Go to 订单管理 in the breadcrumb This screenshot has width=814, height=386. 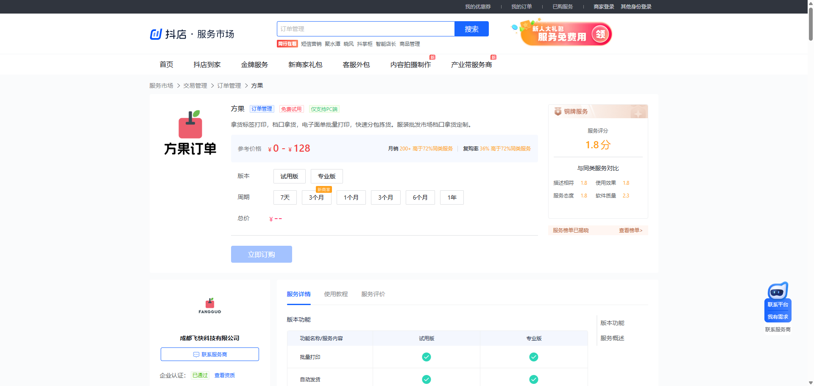[x=229, y=86]
